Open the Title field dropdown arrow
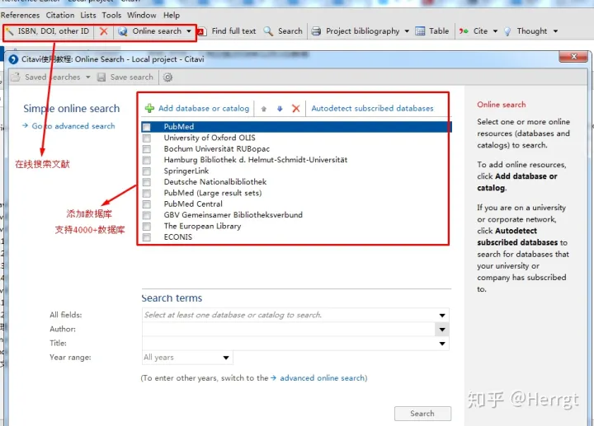The height and width of the screenshot is (426, 594). pos(442,344)
